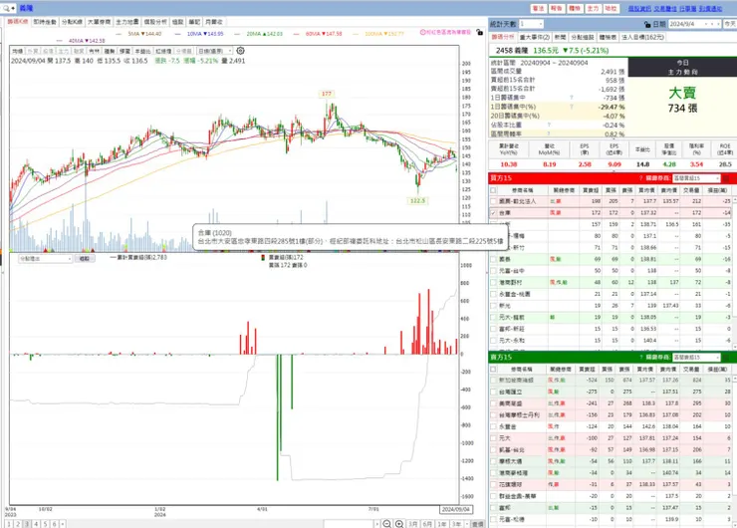The height and width of the screenshot is (528, 737).
Task: Select the 群益金鼎-萬華 seller row name
Action: (x=518, y=496)
